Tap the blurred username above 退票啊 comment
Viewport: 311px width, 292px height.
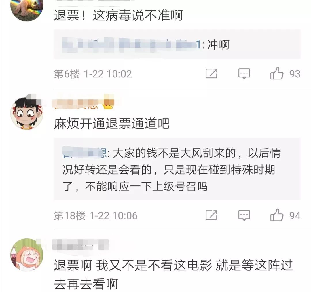point(80,244)
